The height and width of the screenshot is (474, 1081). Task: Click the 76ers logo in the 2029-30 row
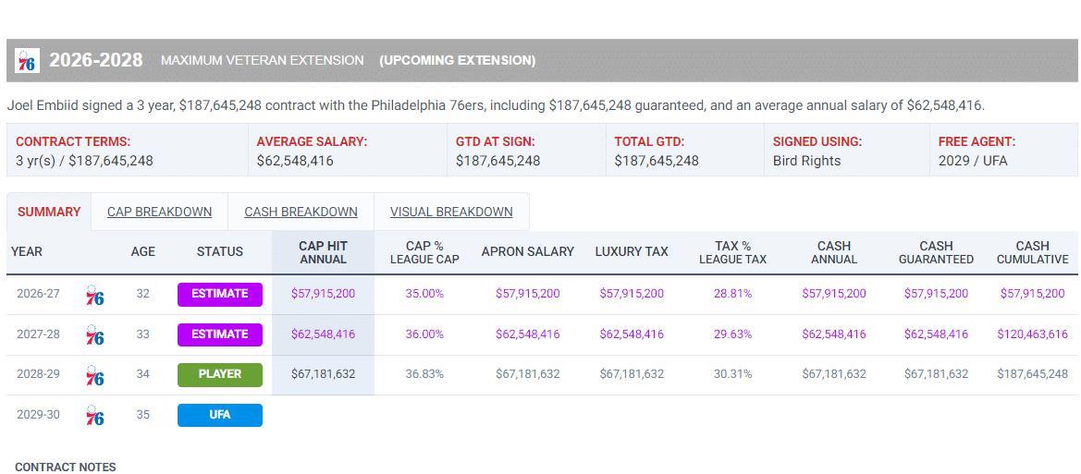(94, 416)
